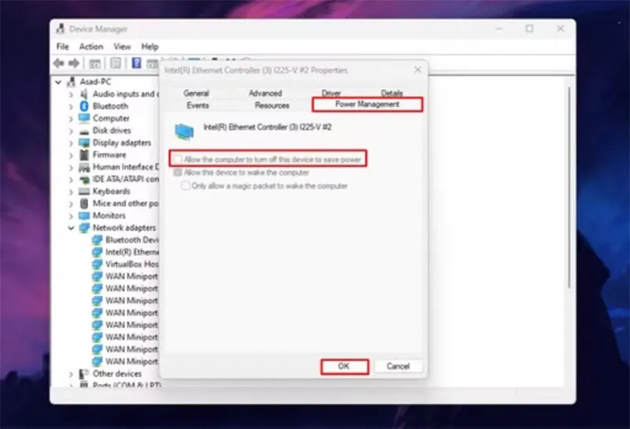Image resolution: width=630 pixels, height=429 pixels.
Task: Select the Computer category icon
Action: 84,118
